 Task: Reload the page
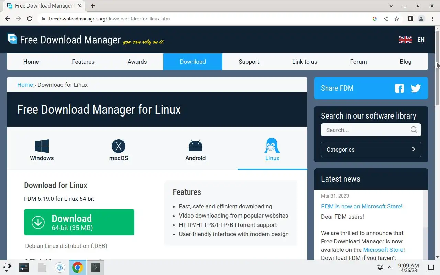pos(30,19)
